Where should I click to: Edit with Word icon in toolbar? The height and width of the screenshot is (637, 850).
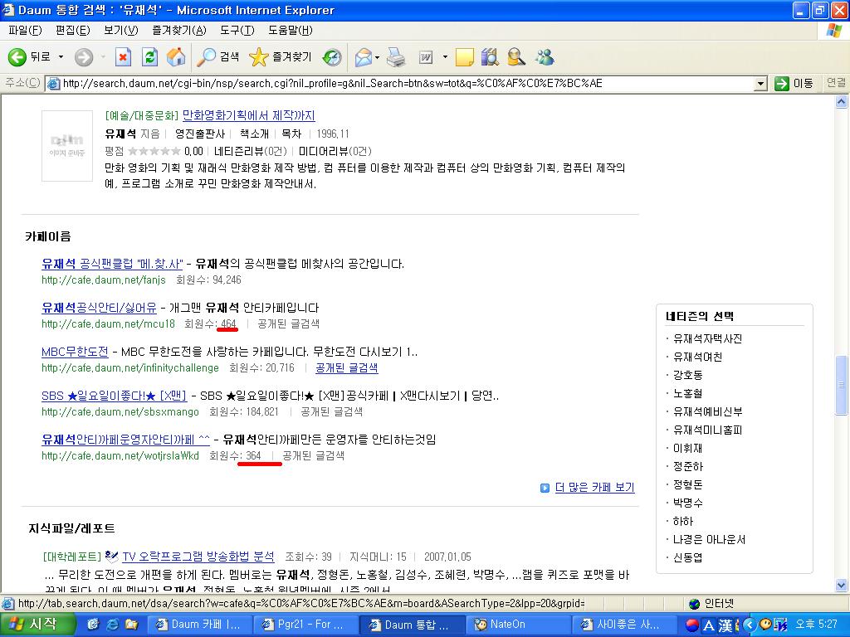426,57
